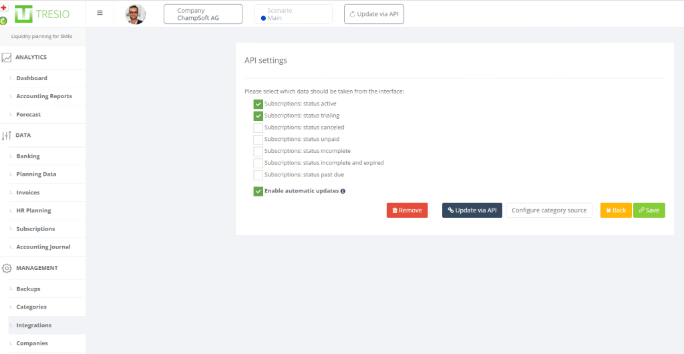
Task: Toggle the hamburger sidebar menu
Action: coord(100,13)
